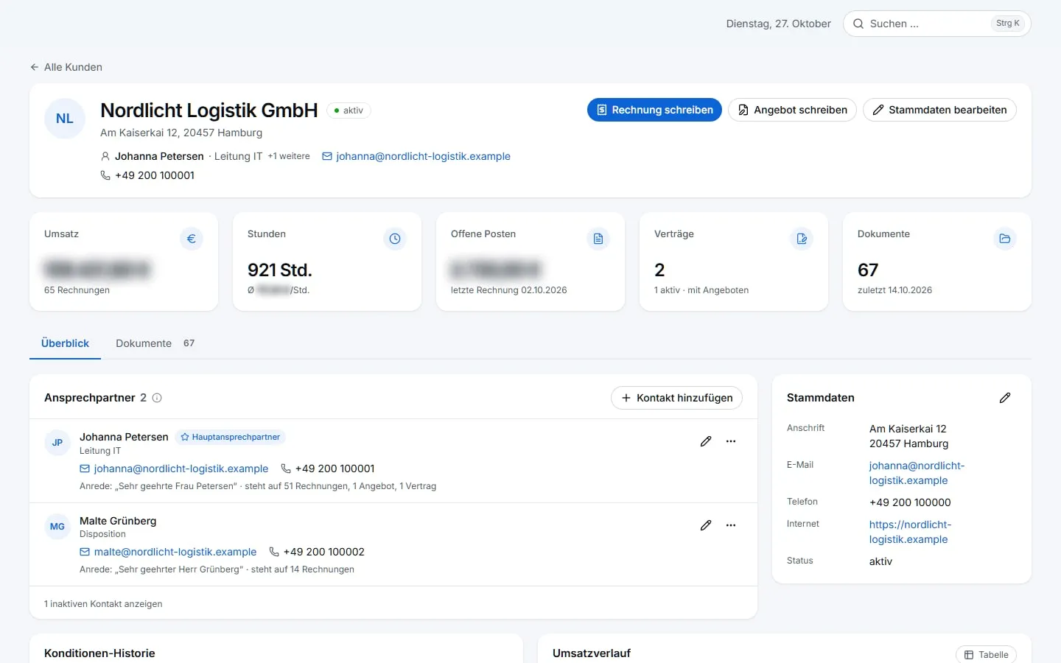This screenshot has width=1061, height=663.
Task: Click the MG avatar of Malte Grünberg
Action: (57, 527)
